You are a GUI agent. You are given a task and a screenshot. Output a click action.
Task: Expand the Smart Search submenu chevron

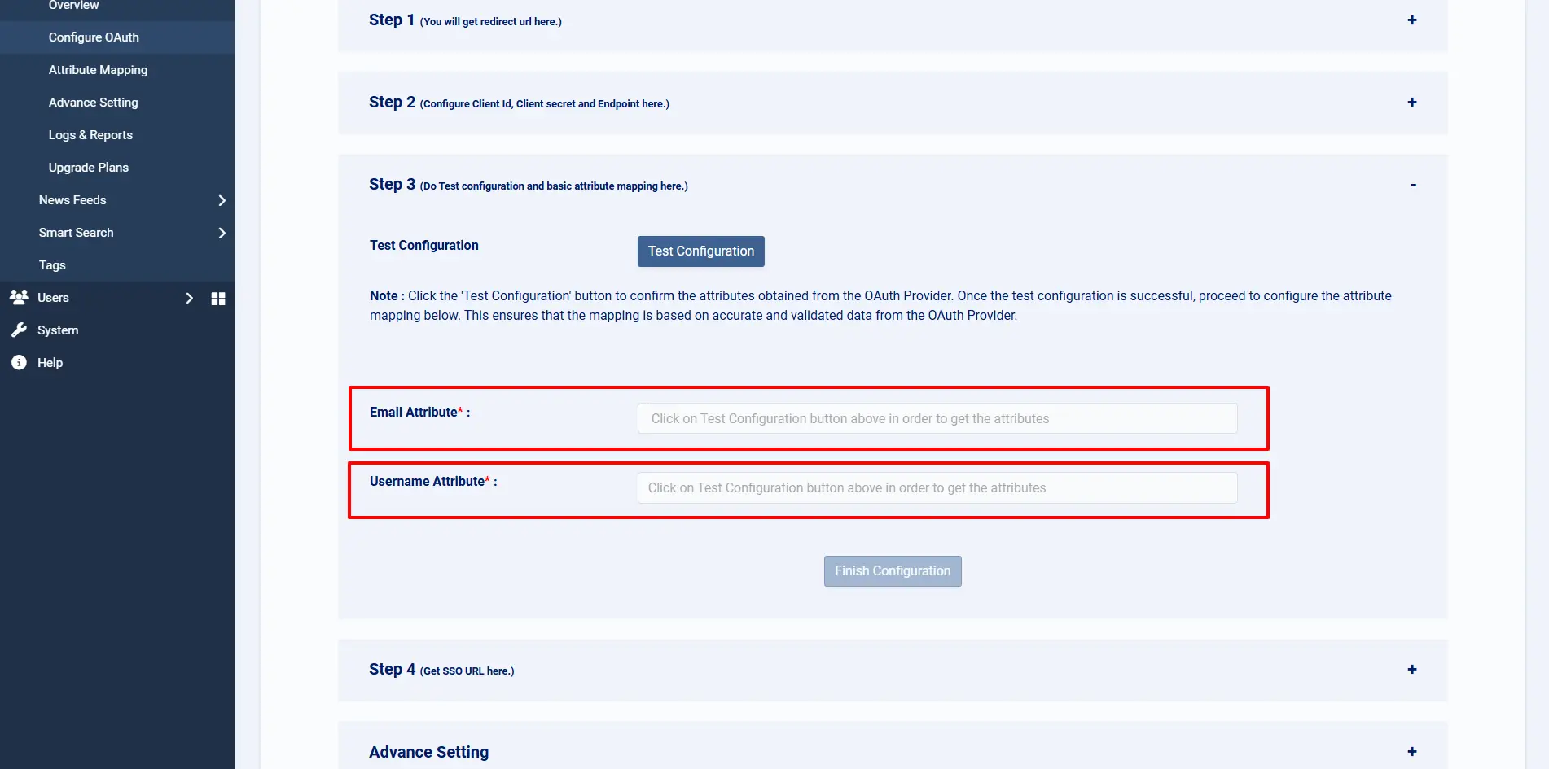point(222,233)
